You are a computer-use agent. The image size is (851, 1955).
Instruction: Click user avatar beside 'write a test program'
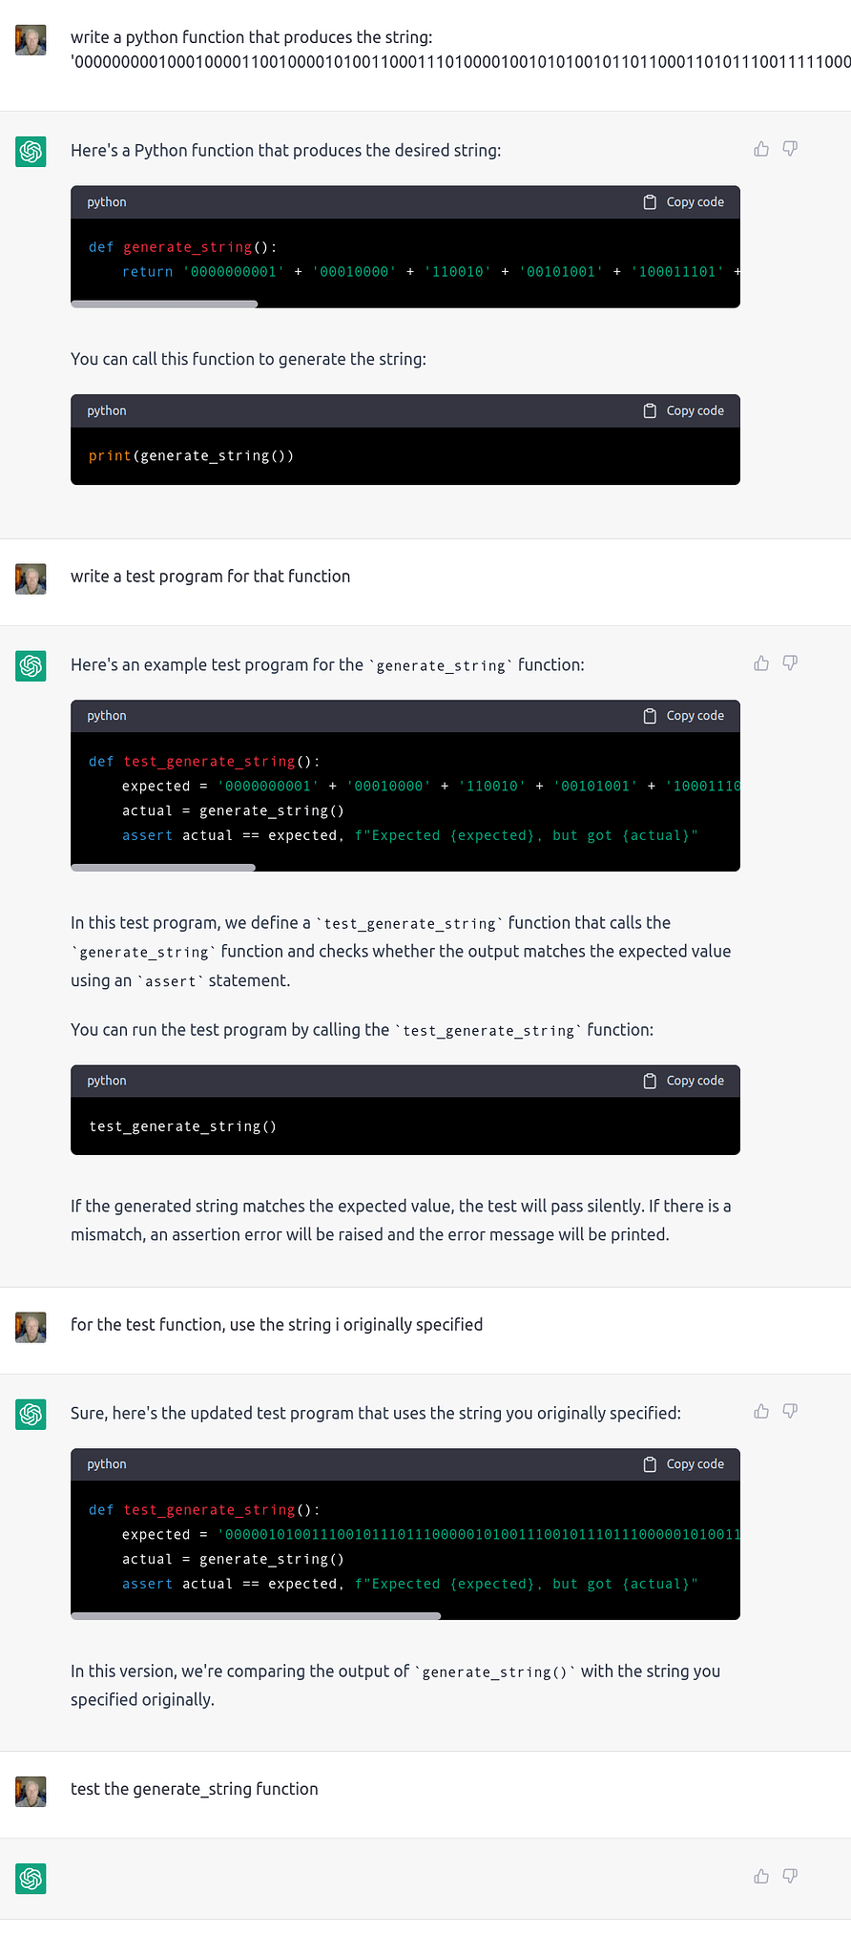[x=31, y=578]
